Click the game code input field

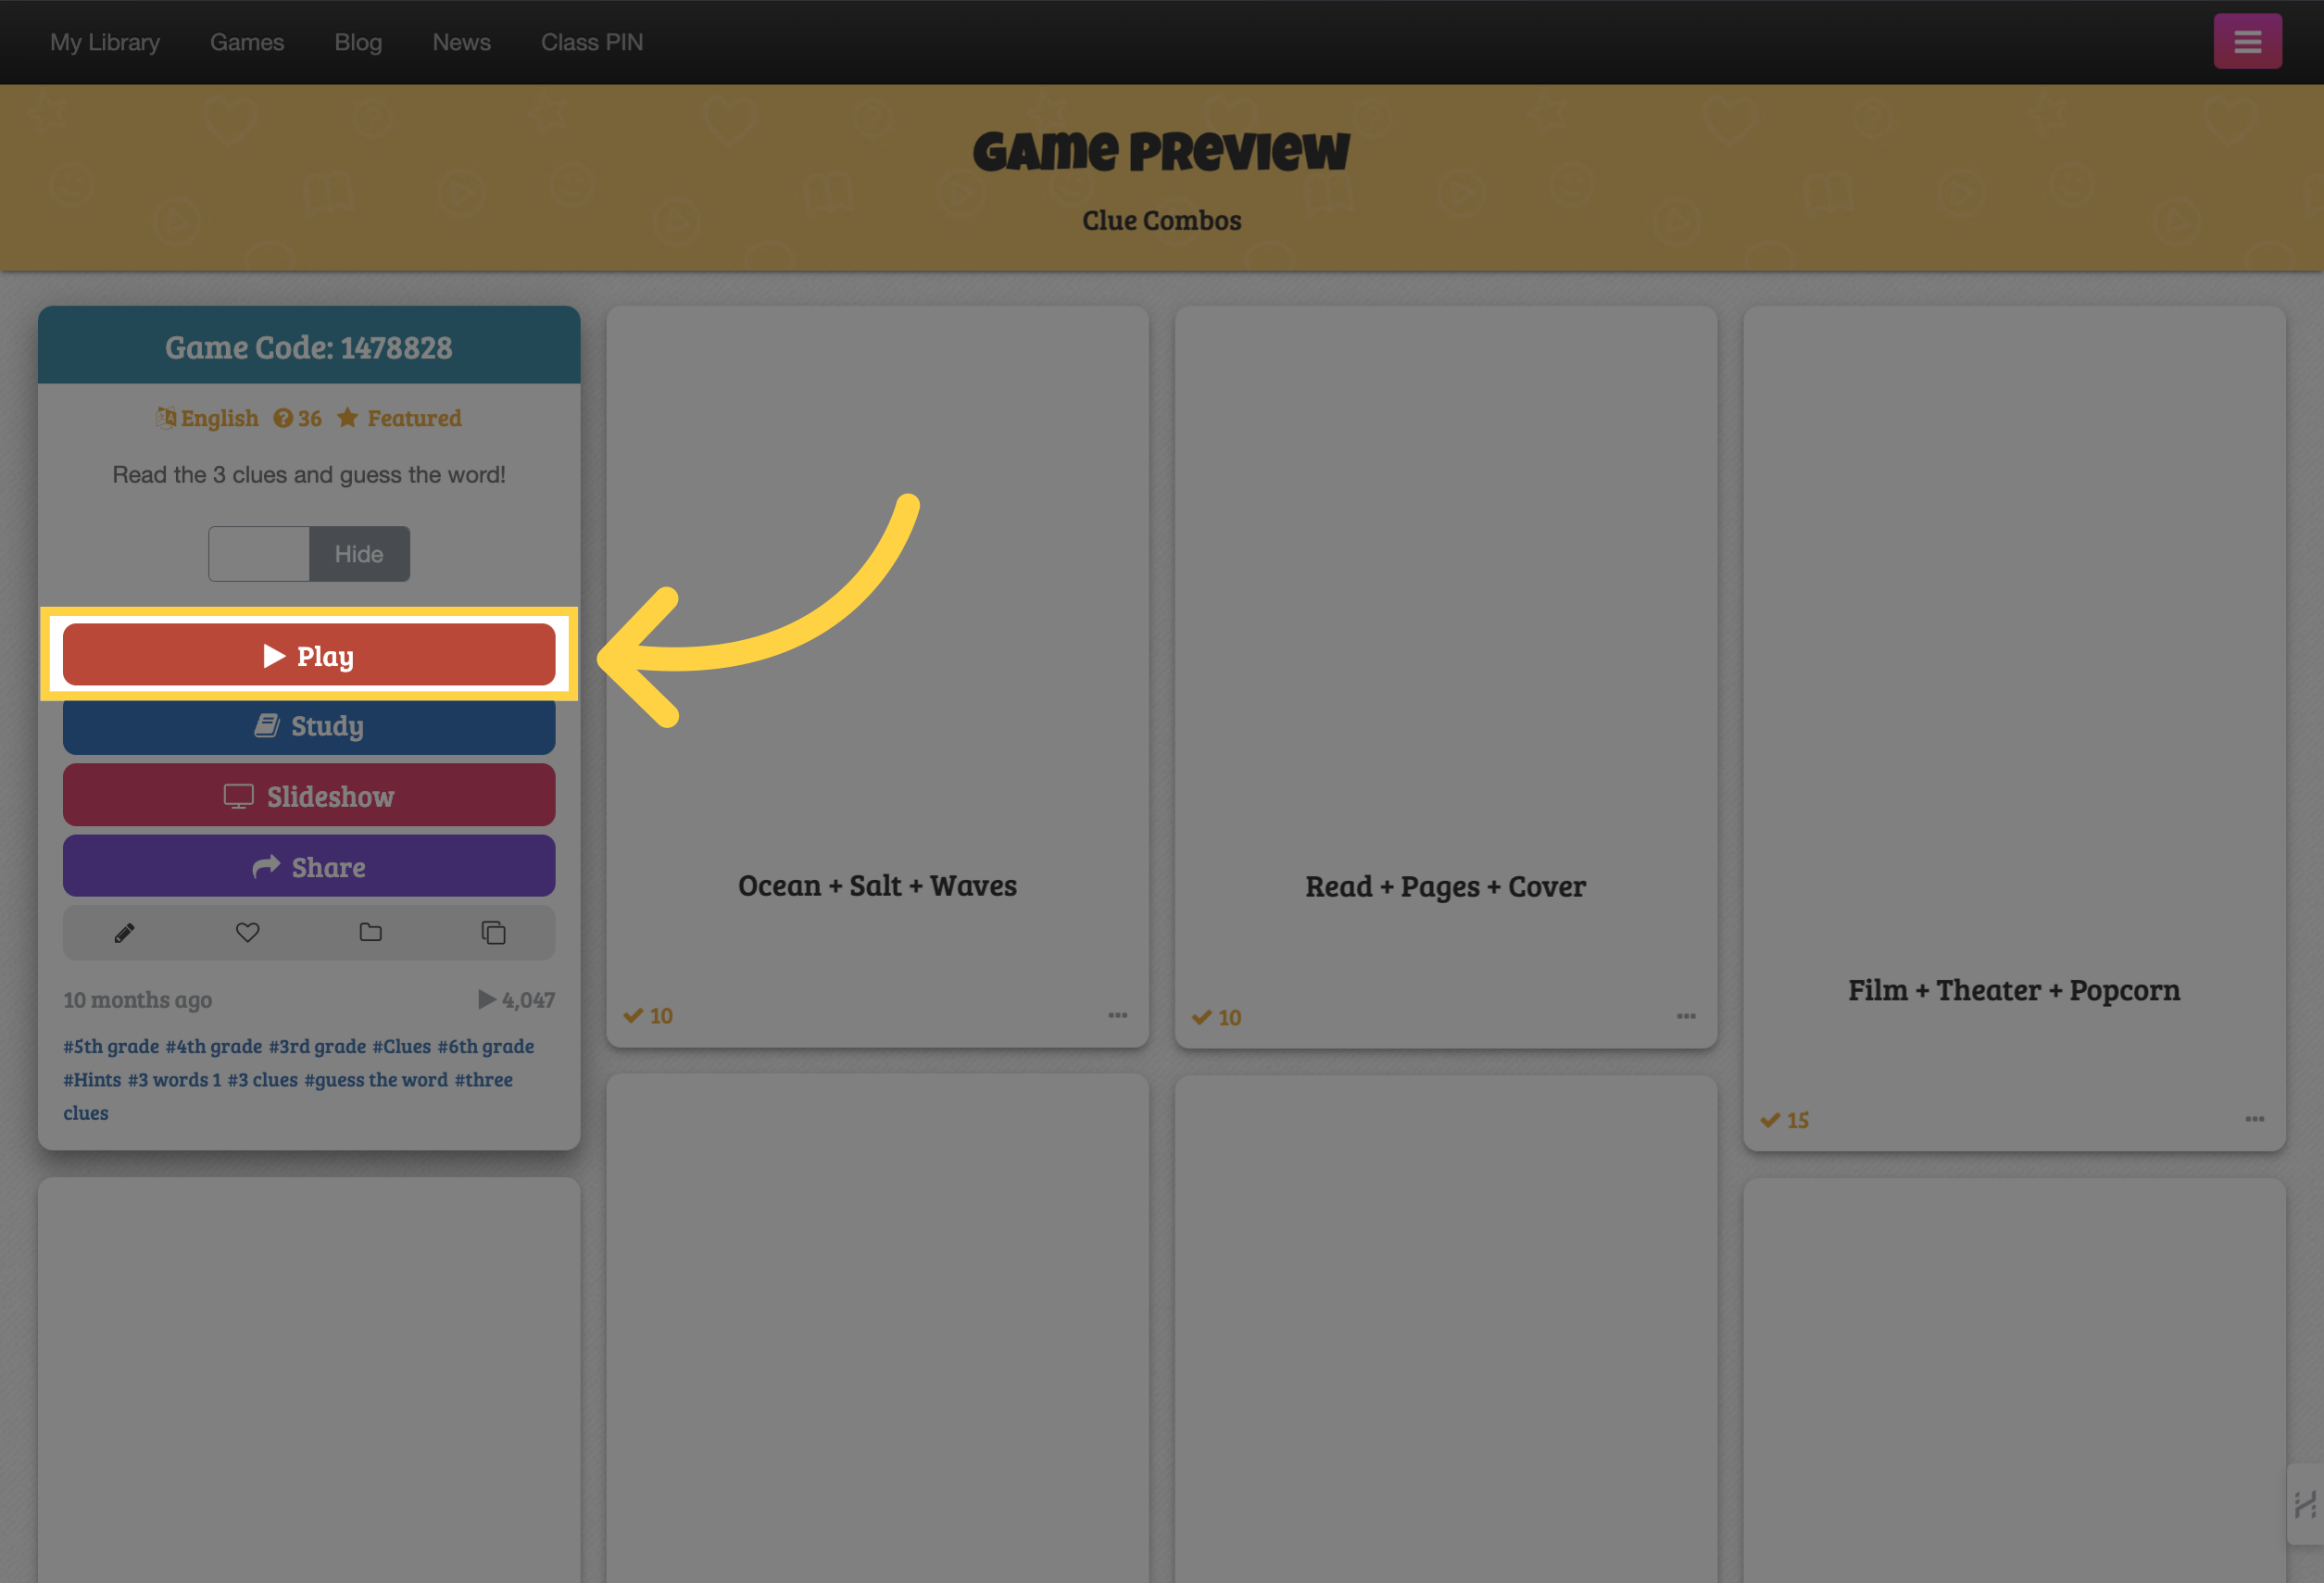pyautogui.click(x=259, y=553)
